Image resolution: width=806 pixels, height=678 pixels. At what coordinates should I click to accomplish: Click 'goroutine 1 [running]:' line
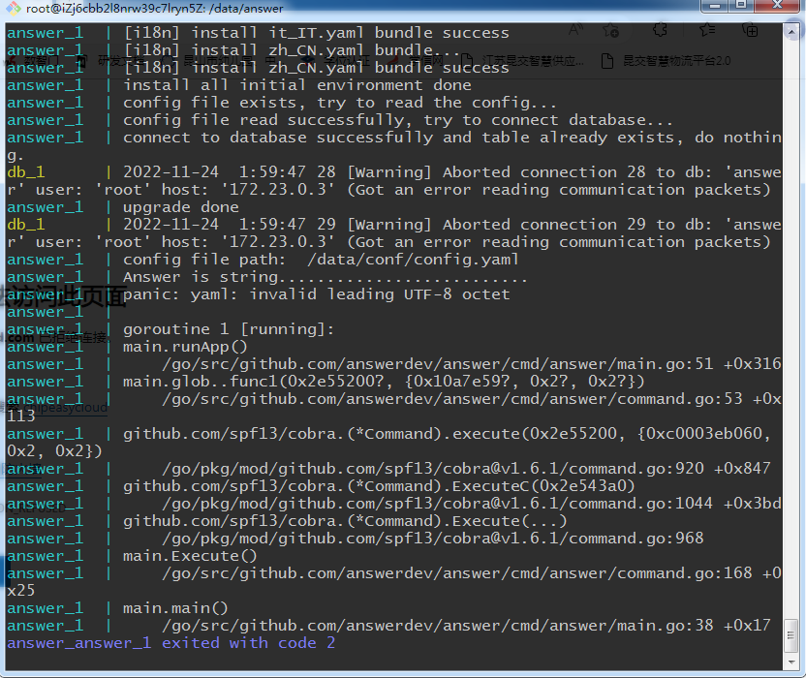[229, 329]
